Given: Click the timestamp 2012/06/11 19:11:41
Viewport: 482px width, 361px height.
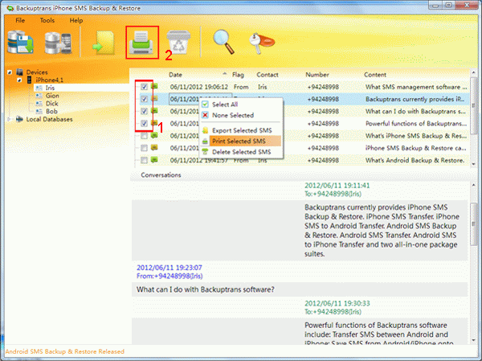Looking at the screenshot, I should point(337,186).
